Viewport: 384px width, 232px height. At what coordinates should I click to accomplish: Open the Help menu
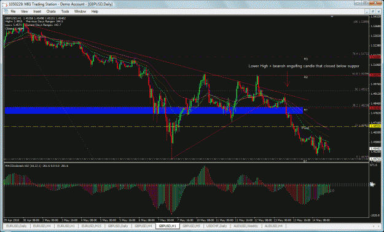click(95, 12)
